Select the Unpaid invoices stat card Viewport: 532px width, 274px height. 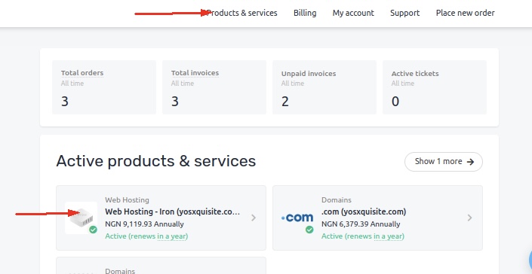click(324, 87)
